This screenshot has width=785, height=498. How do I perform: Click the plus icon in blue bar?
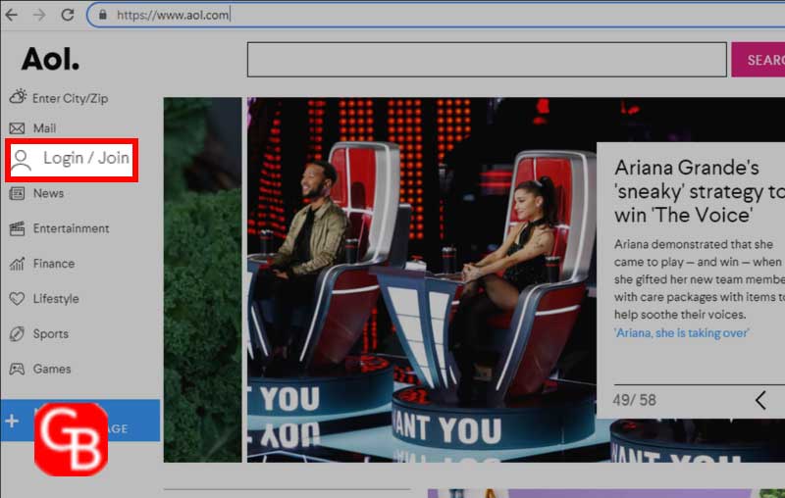click(x=12, y=421)
